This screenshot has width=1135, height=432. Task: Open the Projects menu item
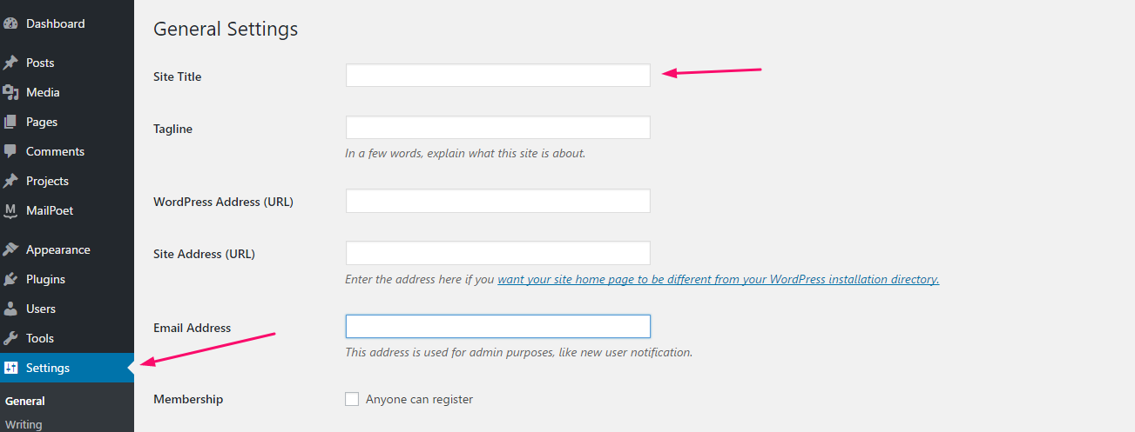67,181
